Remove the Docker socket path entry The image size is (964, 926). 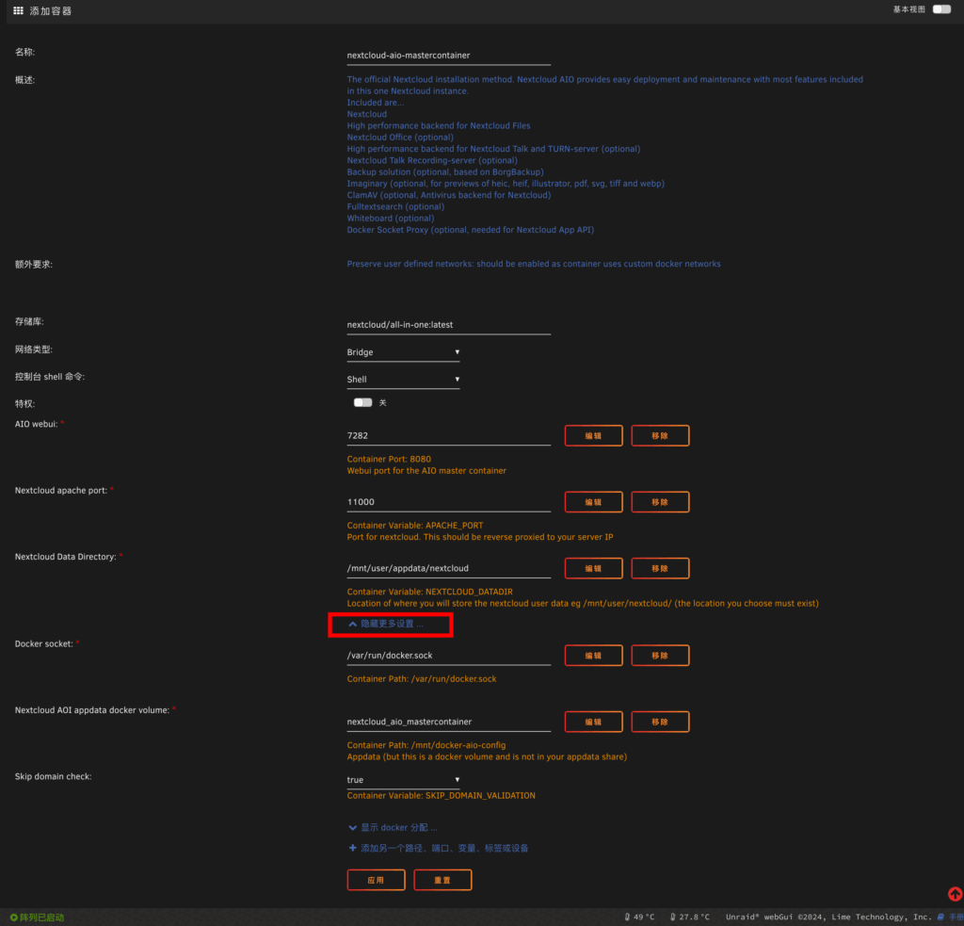point(660,656)
